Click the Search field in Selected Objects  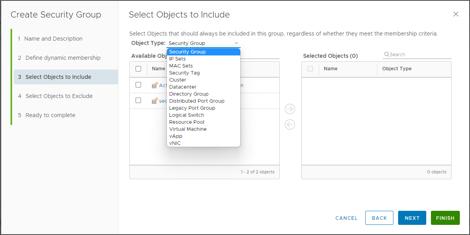420,55
